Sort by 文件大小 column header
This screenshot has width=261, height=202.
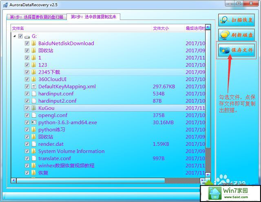(168, 28)
